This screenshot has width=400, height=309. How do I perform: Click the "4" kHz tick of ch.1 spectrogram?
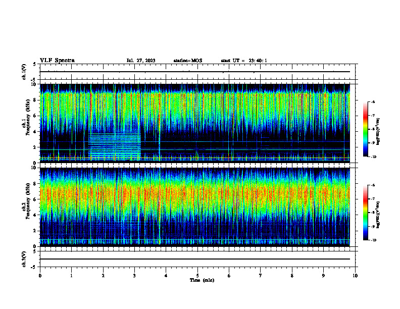tap(36, 132)
